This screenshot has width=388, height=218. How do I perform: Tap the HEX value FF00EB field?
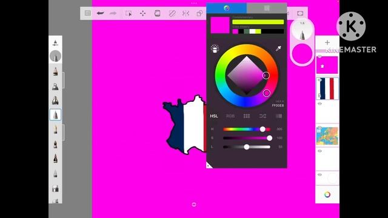click(x=278, y=105)
